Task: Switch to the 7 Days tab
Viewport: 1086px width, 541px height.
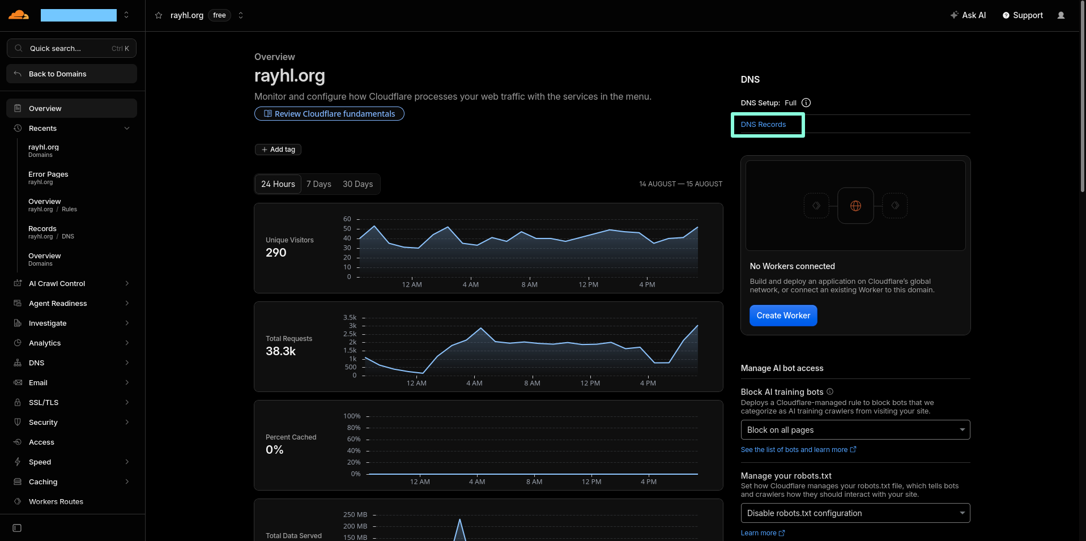Action: point(319,184)
